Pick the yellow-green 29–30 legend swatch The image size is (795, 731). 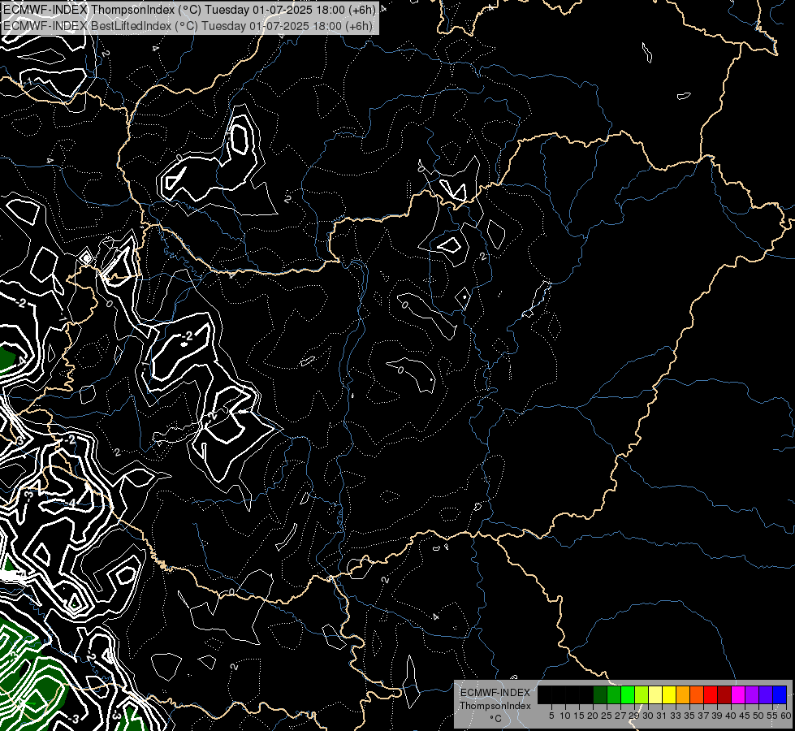[x=642, y=694]
